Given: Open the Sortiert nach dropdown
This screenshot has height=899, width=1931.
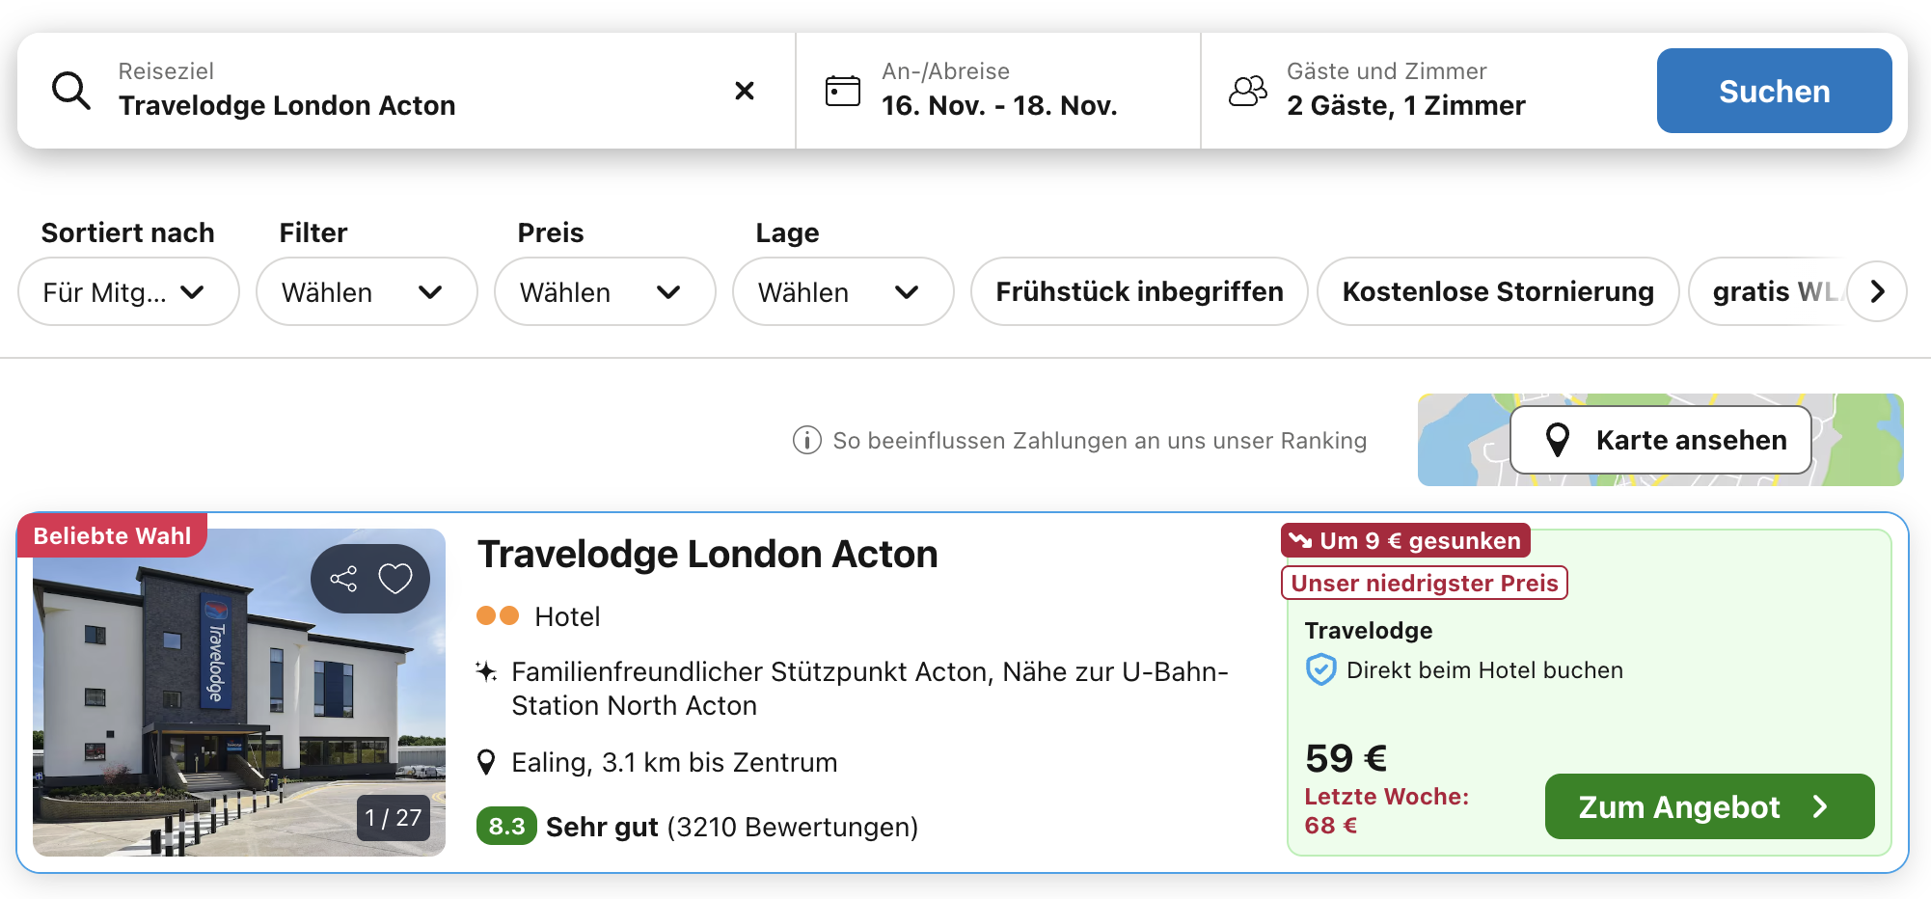Looking at the screenshot, I should tap(127, 291).
